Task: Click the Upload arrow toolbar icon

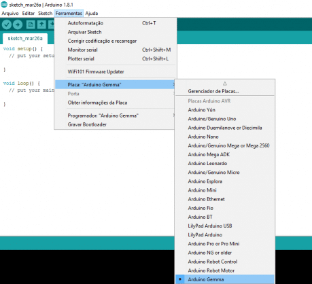Action: [x=18, y=24]
